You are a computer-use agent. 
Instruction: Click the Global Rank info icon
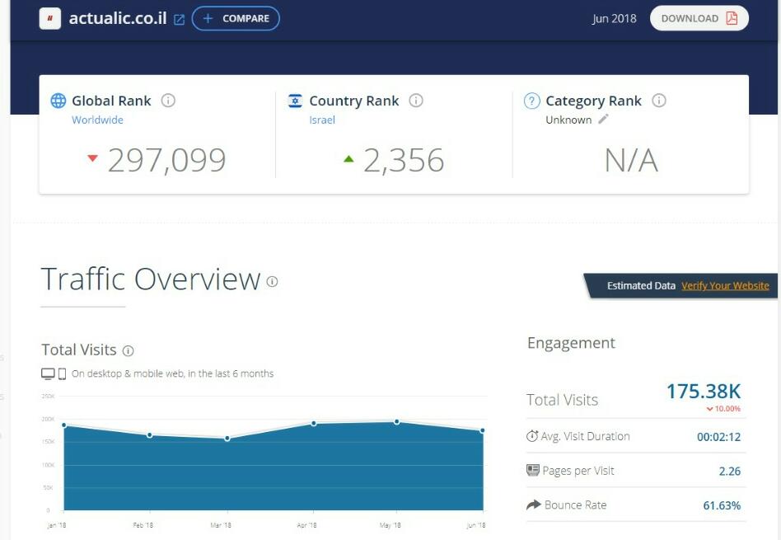click(168, 101)
